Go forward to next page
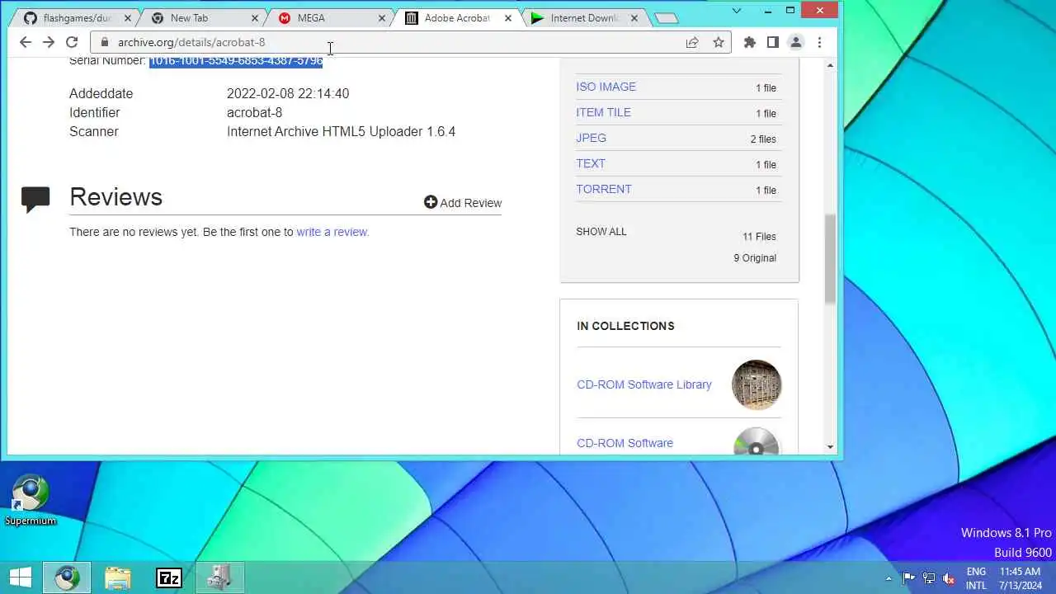Image resolution: width=1056 pixels, height=594 pixels. click(49, 42)
